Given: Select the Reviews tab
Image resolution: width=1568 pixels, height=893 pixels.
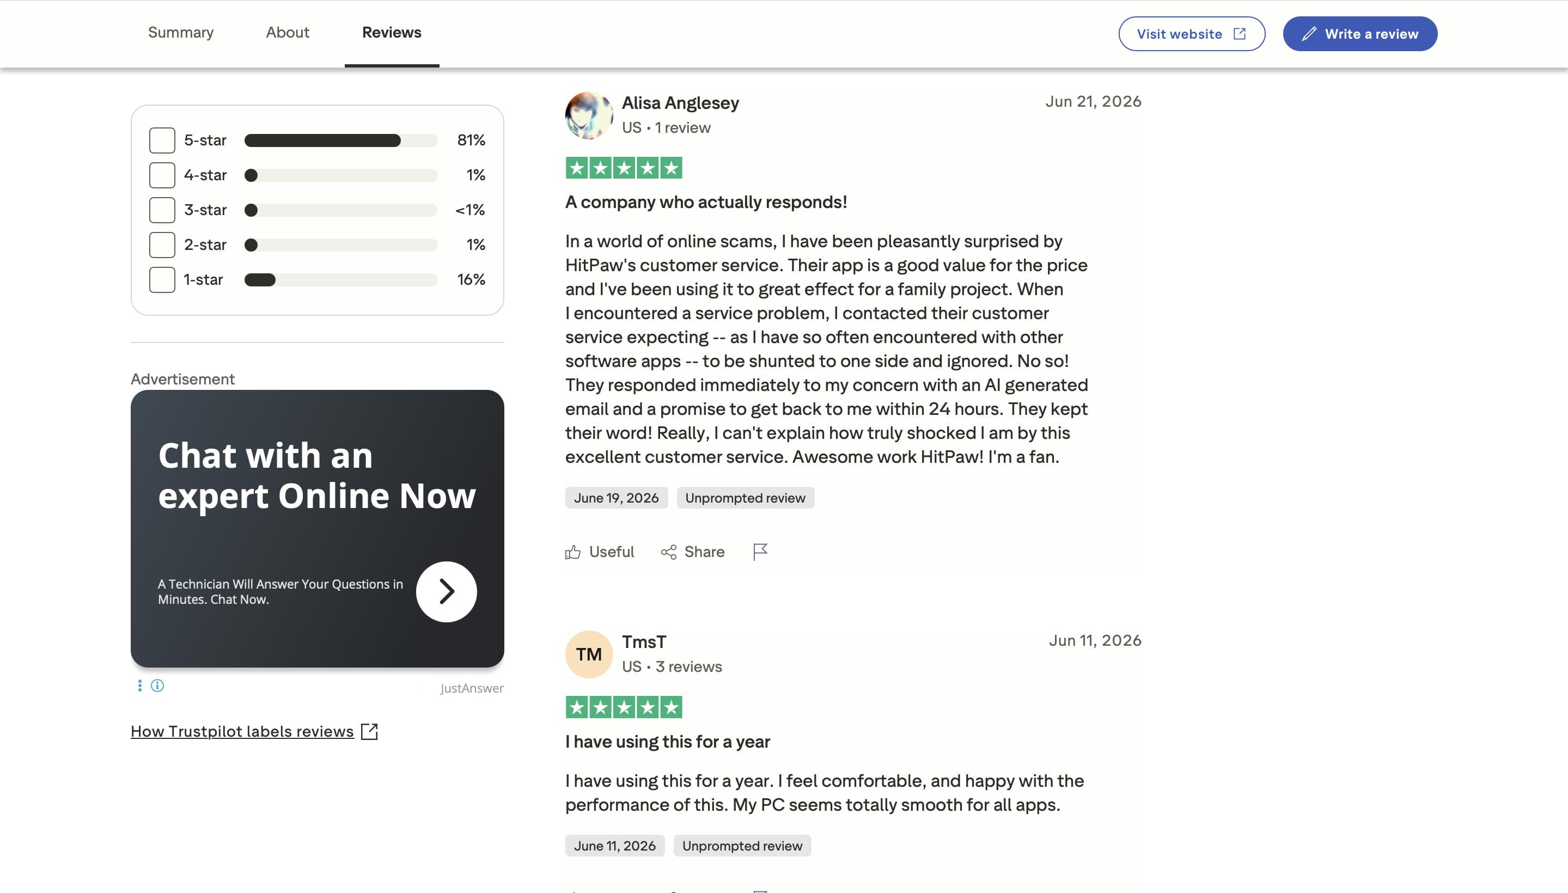Looking at the screenshot, I should (392, 33).
